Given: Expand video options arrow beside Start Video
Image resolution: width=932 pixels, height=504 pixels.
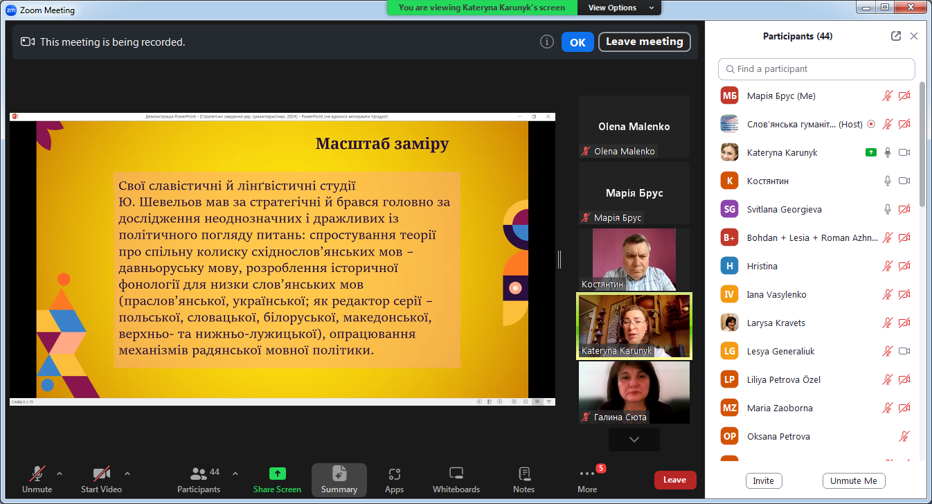Looking at the screenshot, I should coord(127,474).
